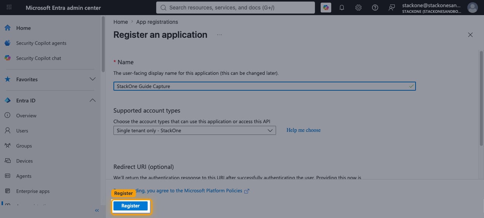Close the Register an application pane
Screen dimensions: 484x218
point(470,35)
